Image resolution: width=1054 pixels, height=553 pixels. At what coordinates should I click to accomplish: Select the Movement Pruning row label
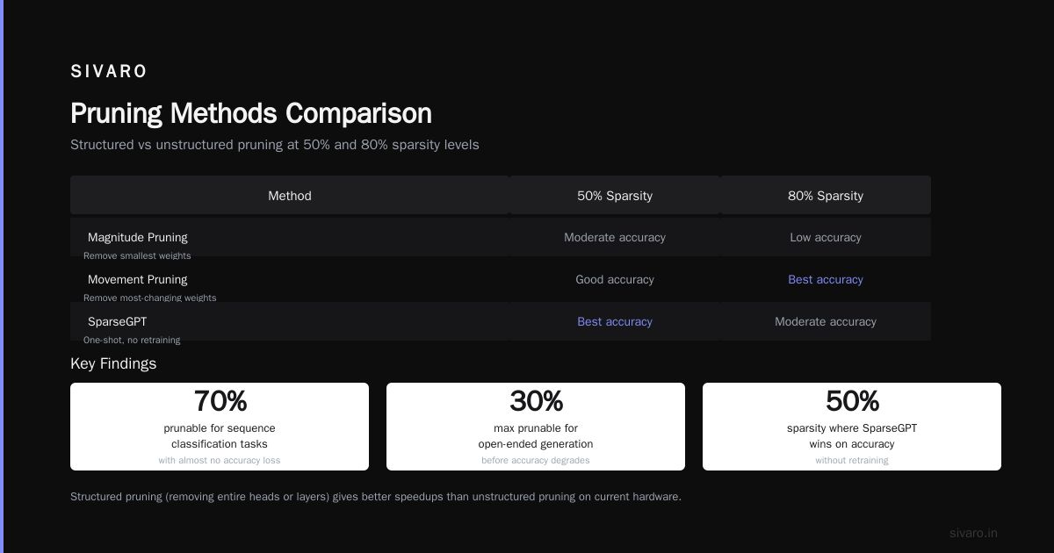tap(138, 279)
